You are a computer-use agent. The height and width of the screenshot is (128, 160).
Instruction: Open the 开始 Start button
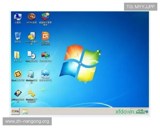(15, 111)
